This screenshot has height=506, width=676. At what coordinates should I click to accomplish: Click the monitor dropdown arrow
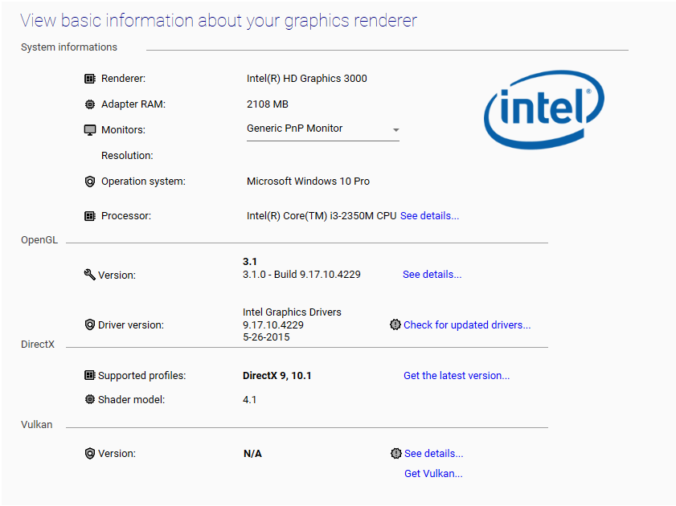pyautogui.click(x=396, y=130)
